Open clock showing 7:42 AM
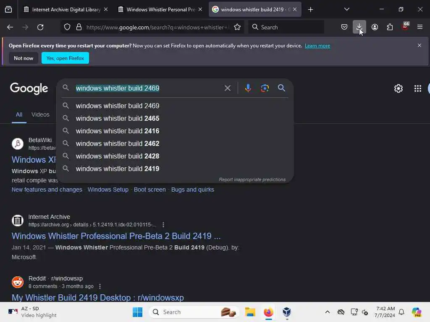The height and width of the screenshot is (322, 430). (385, 312)
